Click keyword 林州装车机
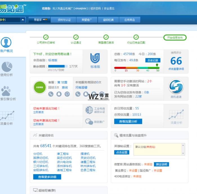 [88, 166]
